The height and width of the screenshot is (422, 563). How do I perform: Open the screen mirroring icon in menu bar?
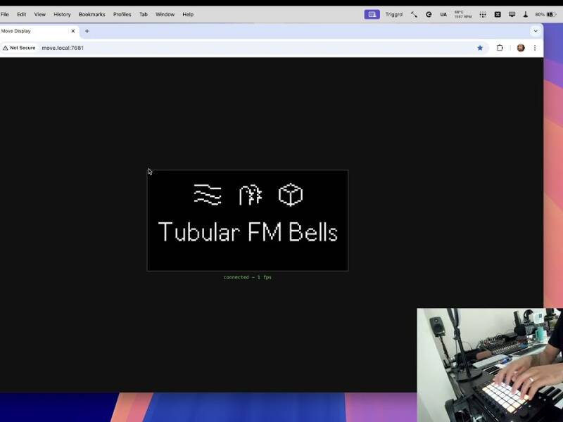pyautogui.click(x=512, y=14)
